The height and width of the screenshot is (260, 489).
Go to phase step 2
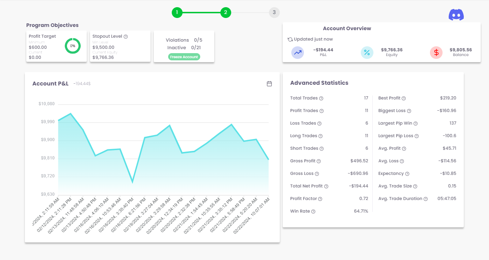(226, 13)
